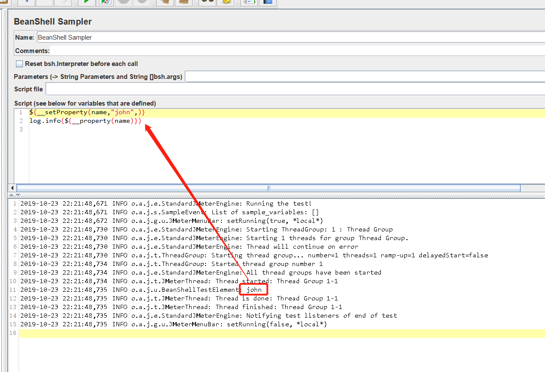Select log line 'Running the test!'
Viewport: 545px width, 372px height.
(165, 203)
